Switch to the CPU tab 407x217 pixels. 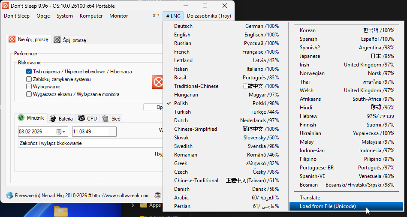tap(87, 119)
